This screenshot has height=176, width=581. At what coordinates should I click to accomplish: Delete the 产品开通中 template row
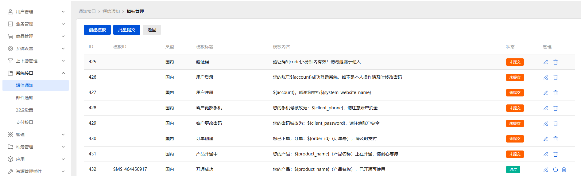click(x=556, y=154)
